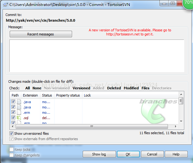
Task: Click the horizontal scrollbar thumb
Action: 92,126
